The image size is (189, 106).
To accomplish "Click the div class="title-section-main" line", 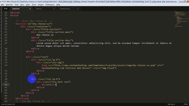I will click(x=52, y=32).
